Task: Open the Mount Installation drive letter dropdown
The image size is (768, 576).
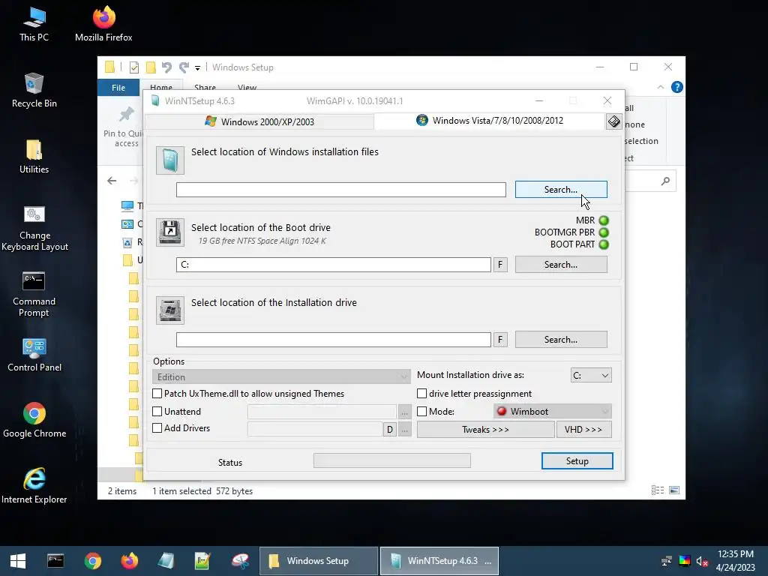Action: [591, 375]
